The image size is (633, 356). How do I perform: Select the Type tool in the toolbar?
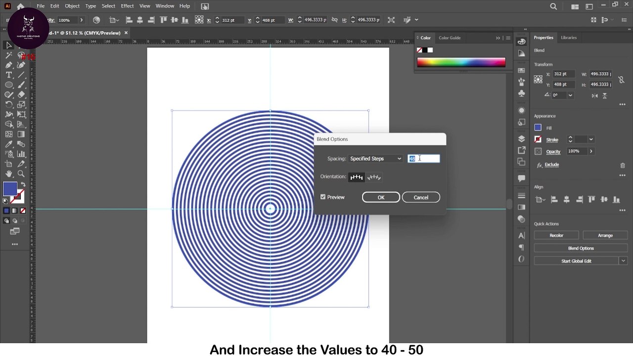pyautogui.click(x=9, y=75)
